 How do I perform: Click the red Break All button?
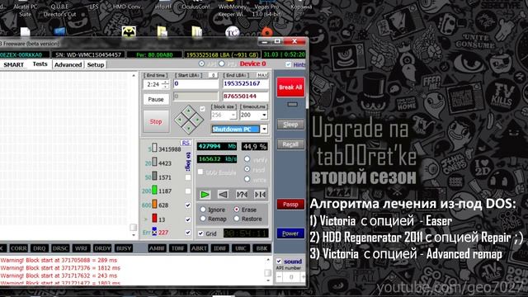click(290, 87)
